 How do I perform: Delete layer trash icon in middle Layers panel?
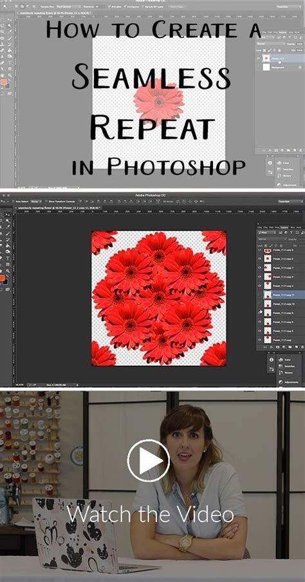[302, 347]
